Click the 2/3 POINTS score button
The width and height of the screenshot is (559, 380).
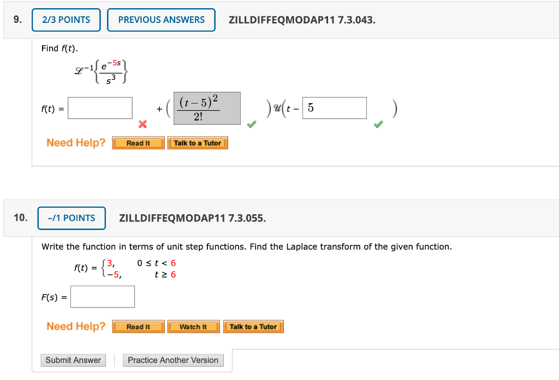(66, 20)
